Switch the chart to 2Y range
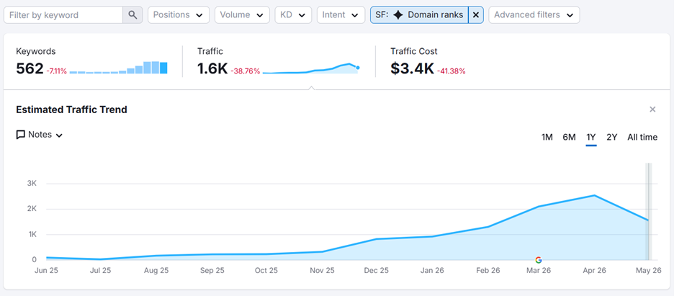This screenshot has height=296, width=674. (x=612, y=138)
